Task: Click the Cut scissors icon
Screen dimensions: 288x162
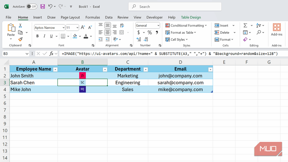Action: (x=21, y=26)
